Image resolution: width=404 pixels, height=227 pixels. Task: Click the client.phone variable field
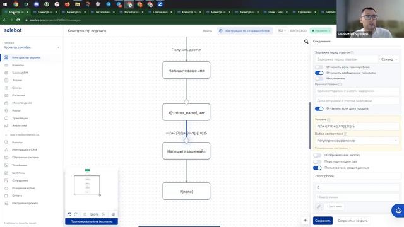point(357,176)
